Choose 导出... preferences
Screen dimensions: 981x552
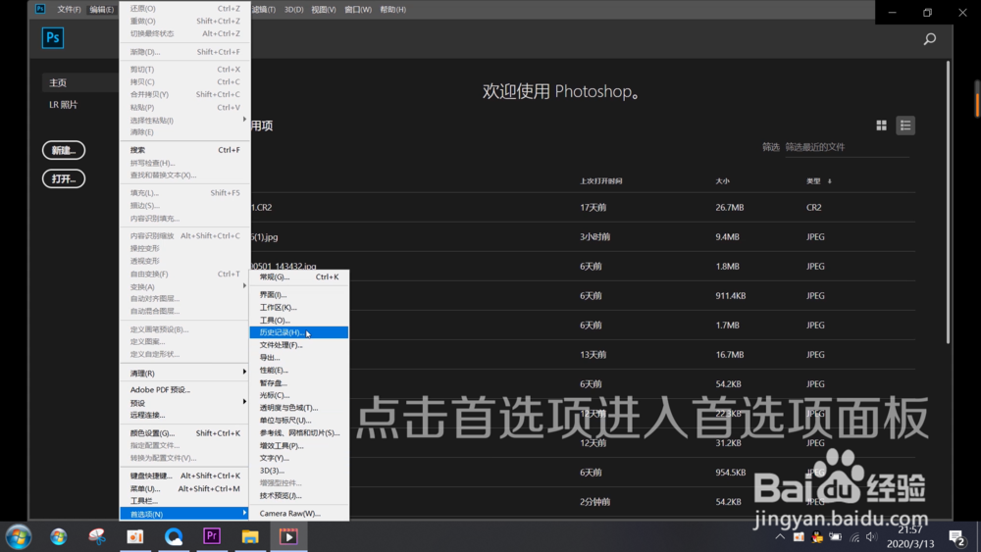[x=299, y=358]
